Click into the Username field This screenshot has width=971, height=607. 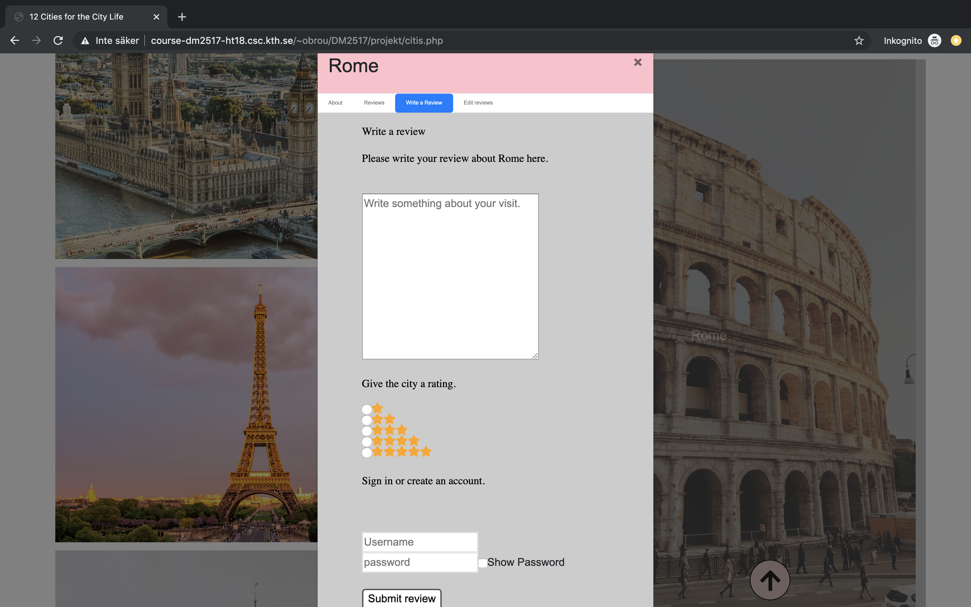pyautogui.click(x=420, y=542)
